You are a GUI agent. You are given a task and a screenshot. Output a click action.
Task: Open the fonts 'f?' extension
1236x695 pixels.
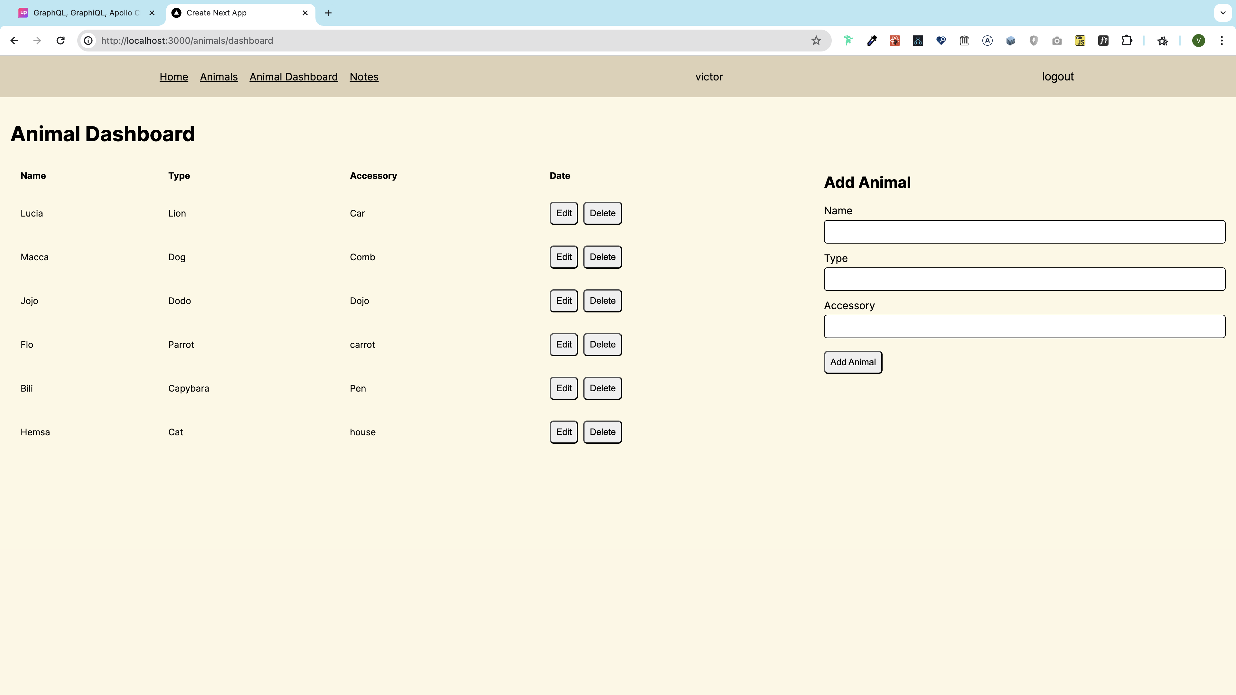click(x=1104, y=41)
